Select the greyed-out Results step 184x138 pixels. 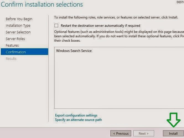[x=11, y=59]
